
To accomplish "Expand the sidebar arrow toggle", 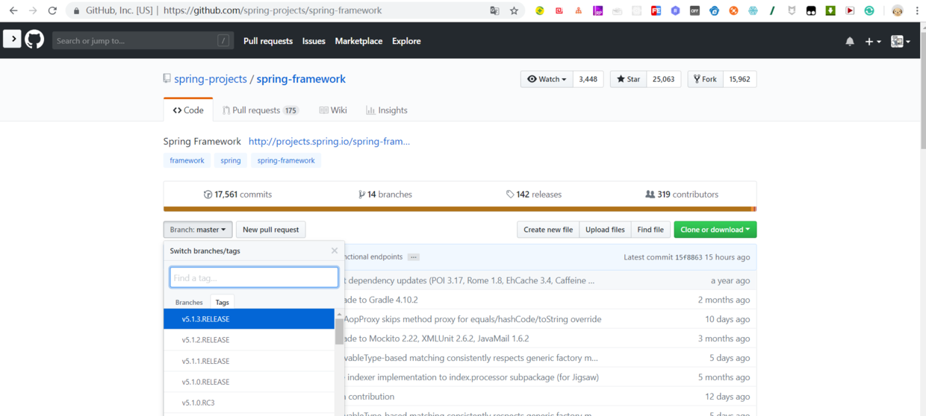I will pyautogui.click(x=12, y=40).
